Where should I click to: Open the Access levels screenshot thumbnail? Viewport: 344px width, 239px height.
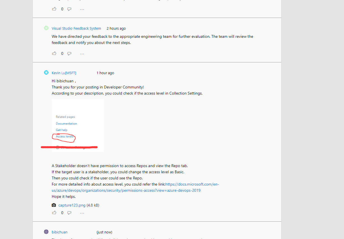click(78, 125)
